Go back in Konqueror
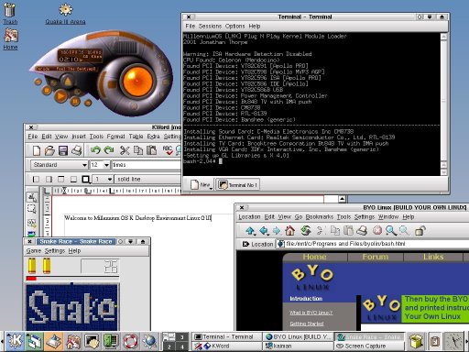Image resolution: width=469 pixels, height=352 pixels. coord(264,231)
